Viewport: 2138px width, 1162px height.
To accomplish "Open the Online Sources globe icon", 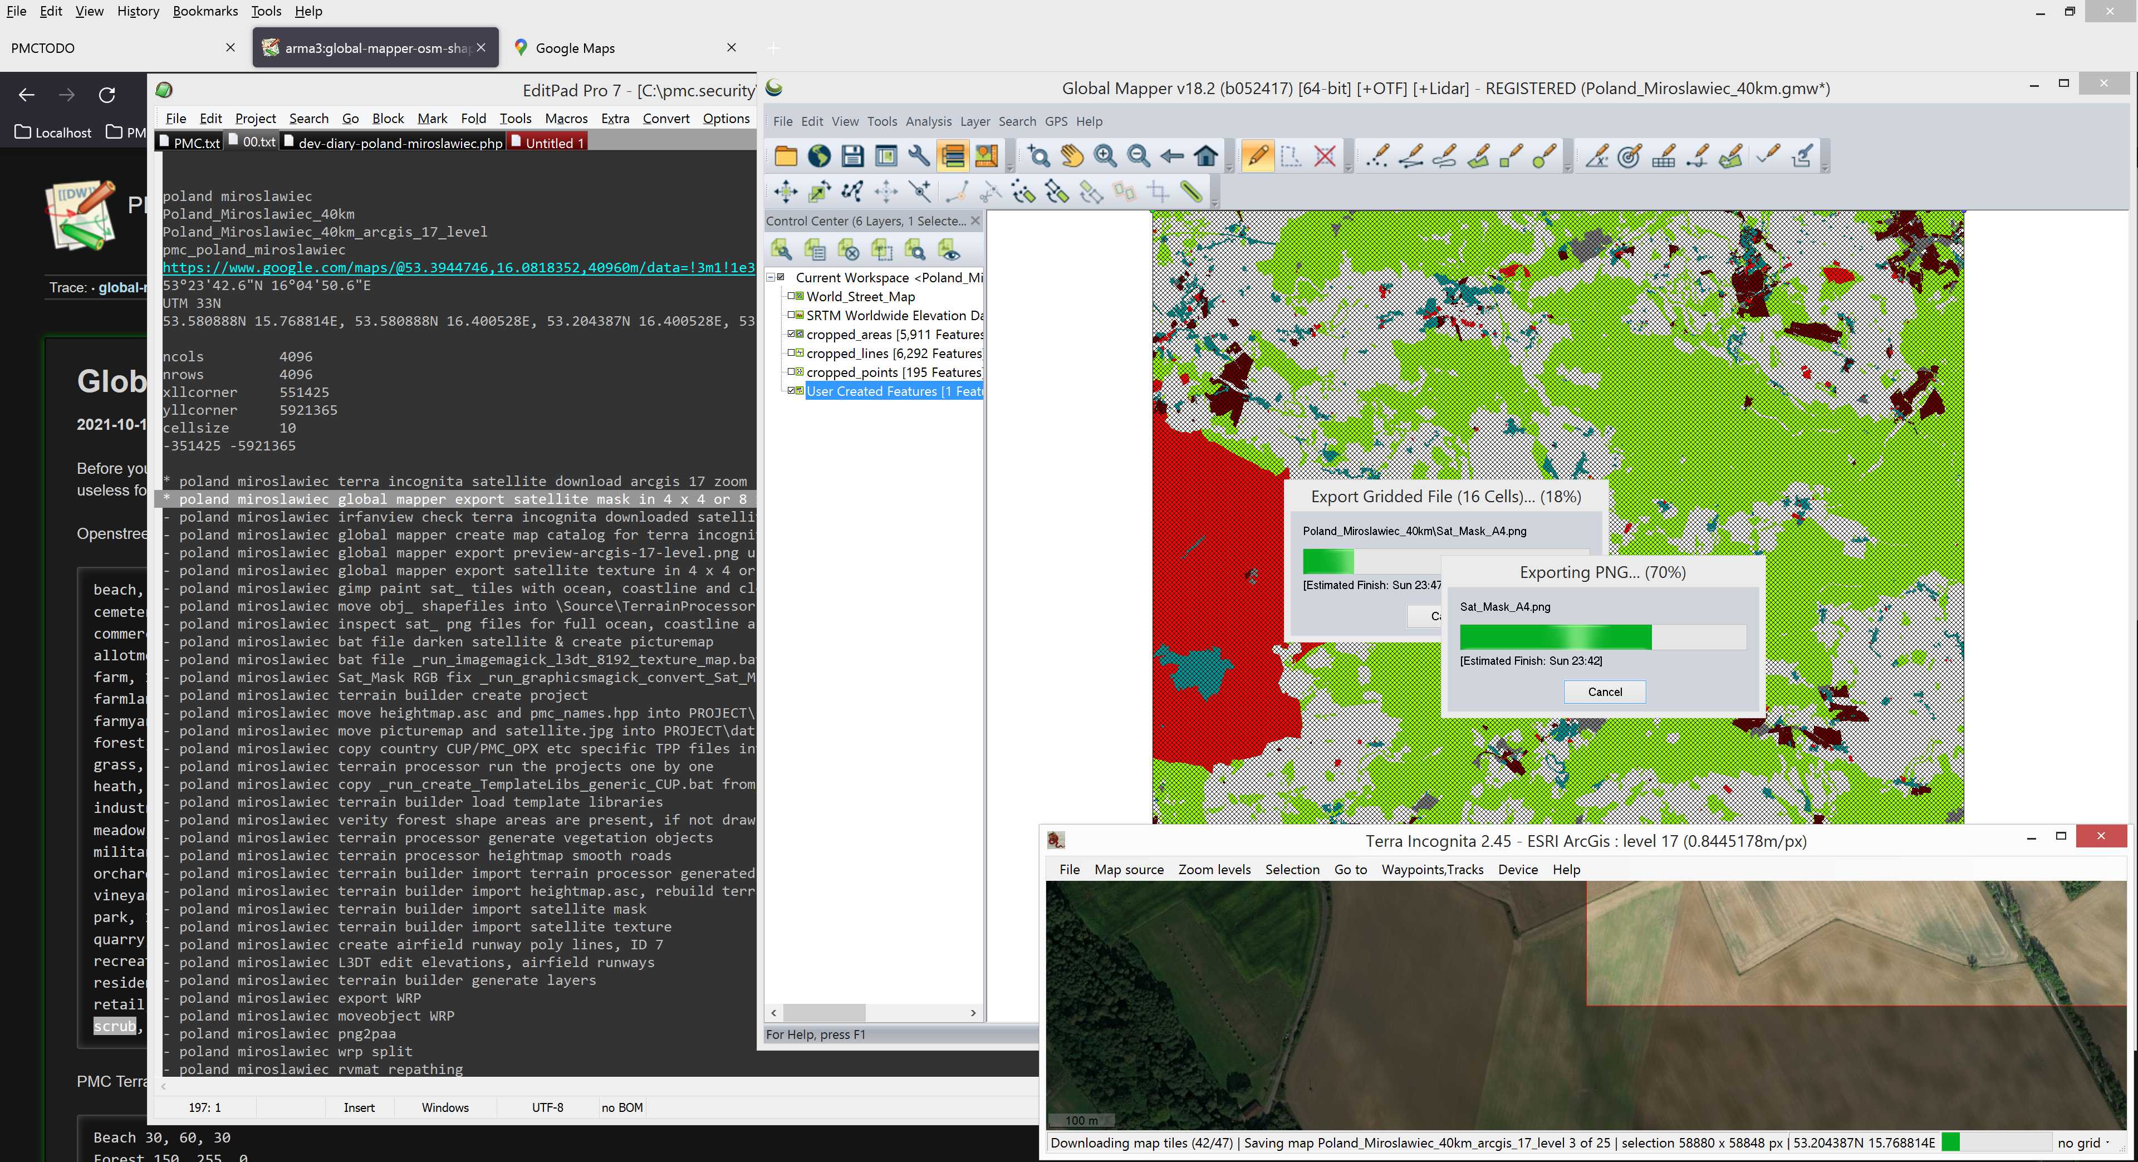I will (x=819, y=156).
